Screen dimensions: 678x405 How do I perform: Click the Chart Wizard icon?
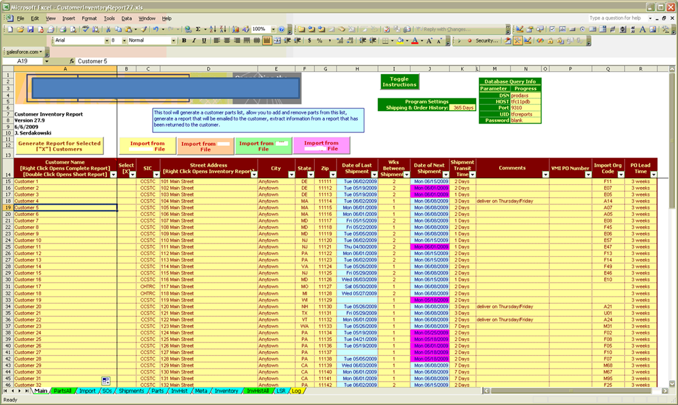(x=235, y=30)
